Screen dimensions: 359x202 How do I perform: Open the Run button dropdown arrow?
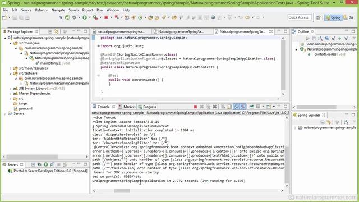[x=90, y=17]
